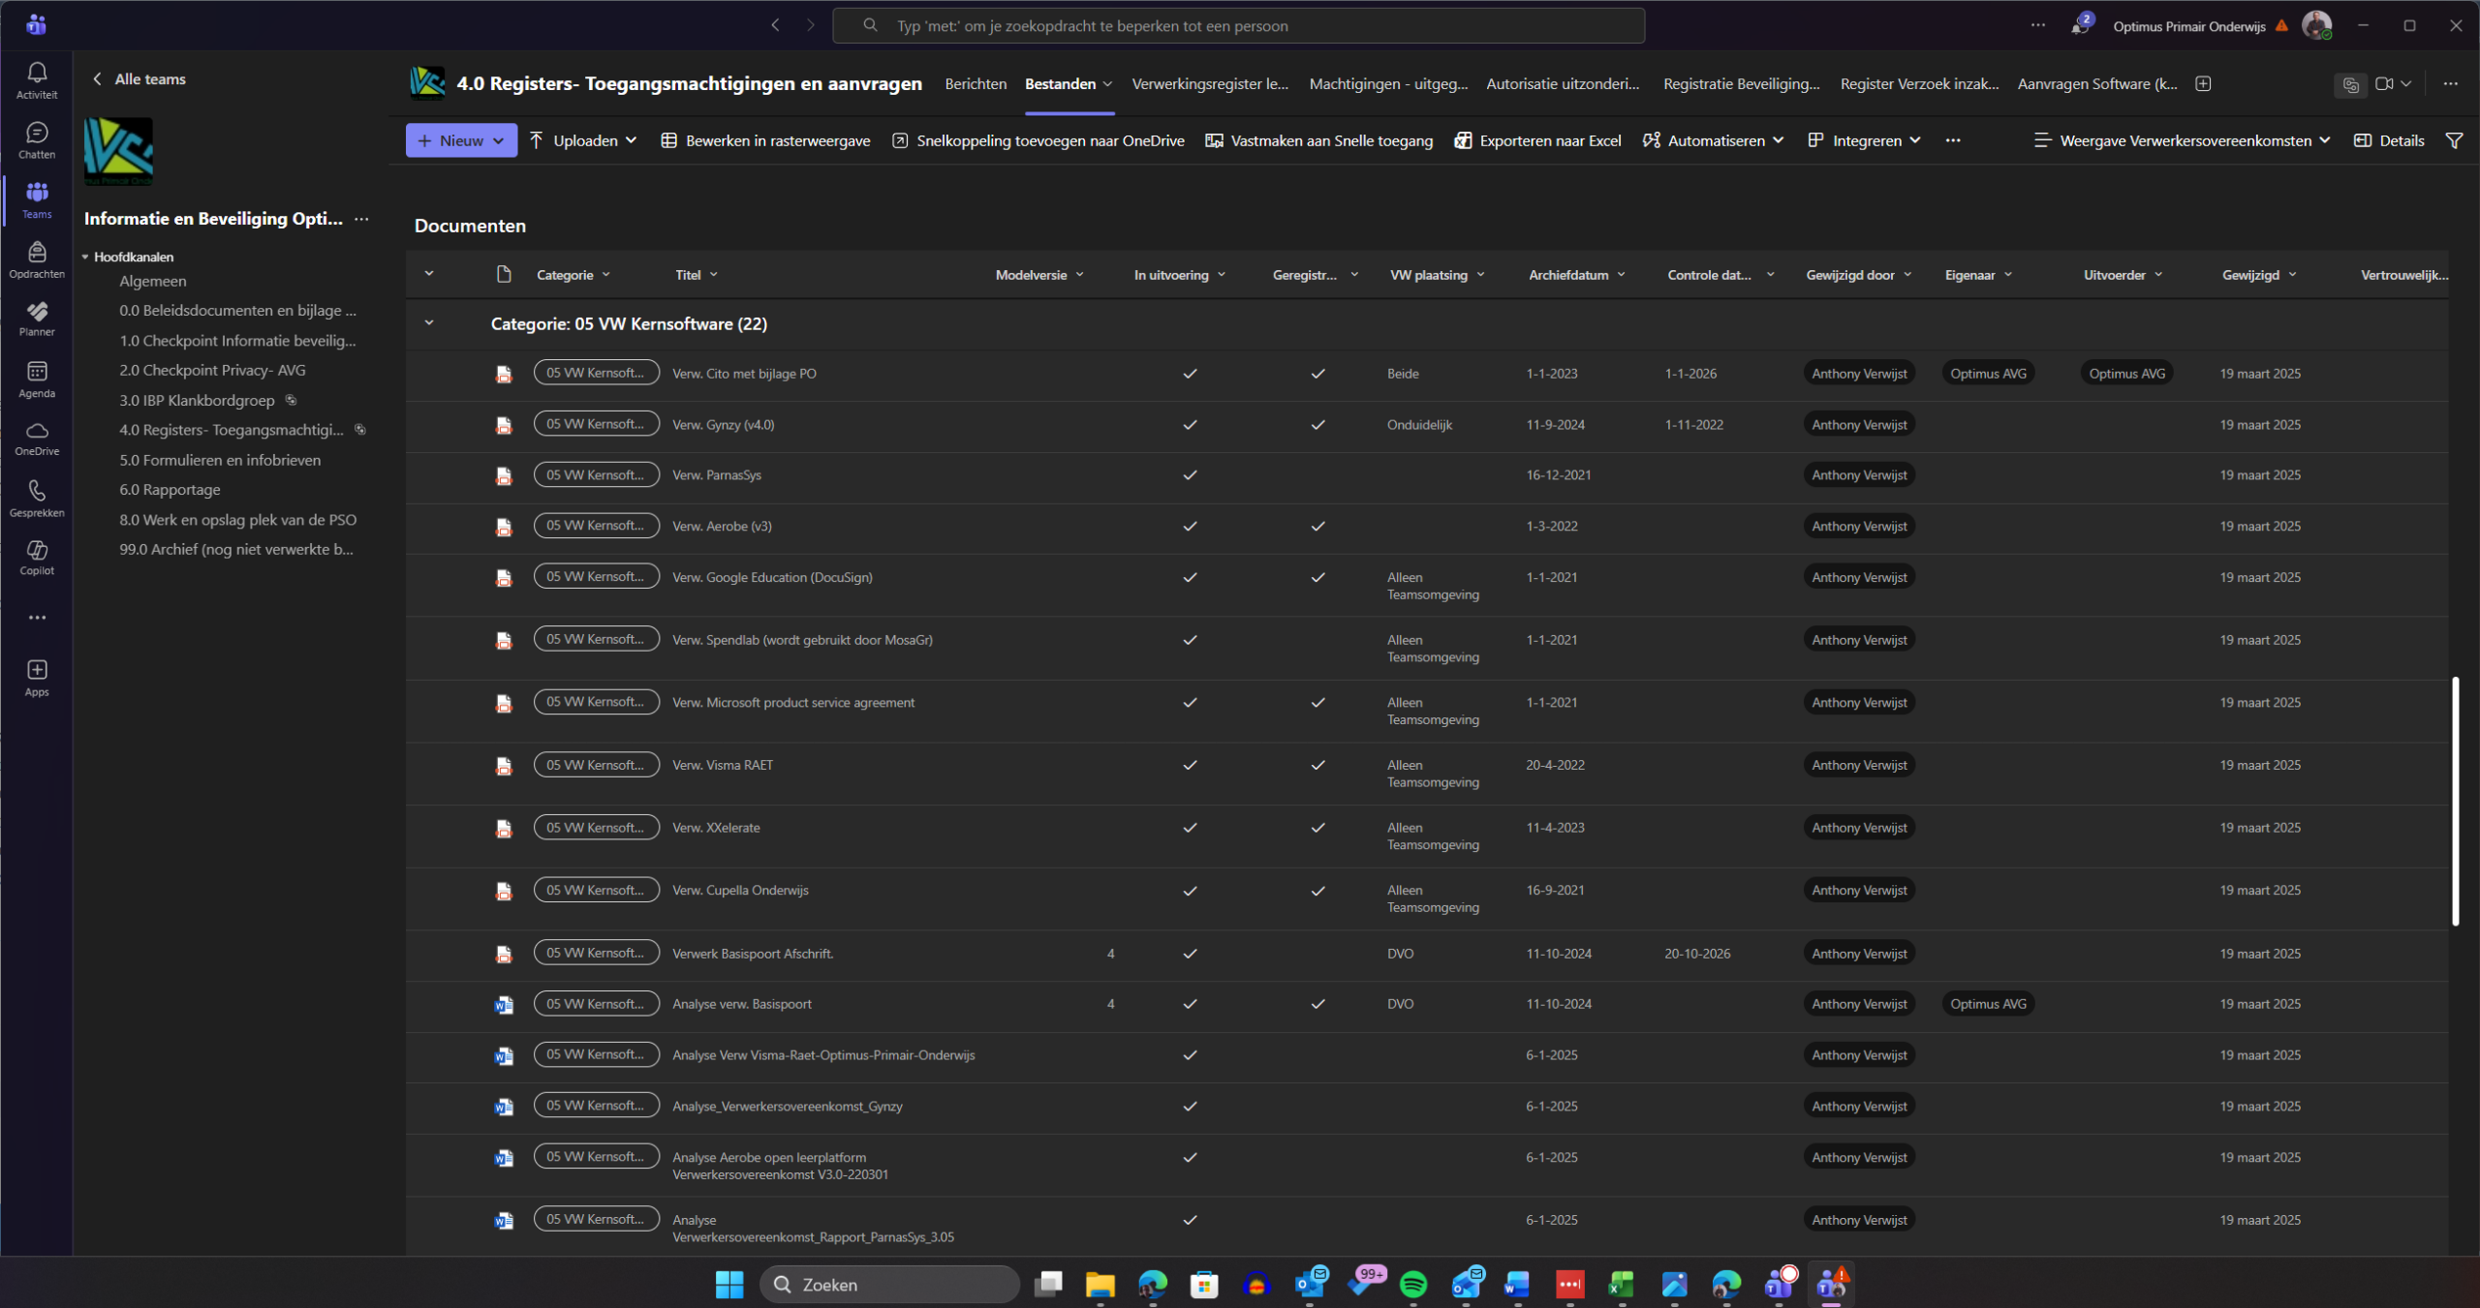The image size is (2480, 1308).
Task: Open the Archiefdatum column header menu
Action: point(1576,275)
